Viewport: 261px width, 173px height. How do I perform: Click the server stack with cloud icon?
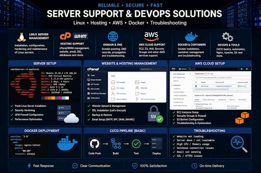click(68, 114)
